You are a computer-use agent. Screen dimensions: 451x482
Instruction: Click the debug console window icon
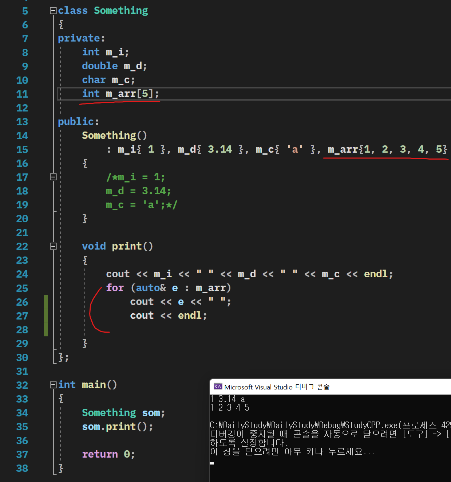(x=218, y=387)
